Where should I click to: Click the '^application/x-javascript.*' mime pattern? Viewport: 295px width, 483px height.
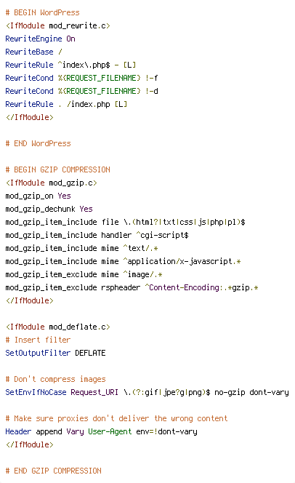[x=182, y=262]
